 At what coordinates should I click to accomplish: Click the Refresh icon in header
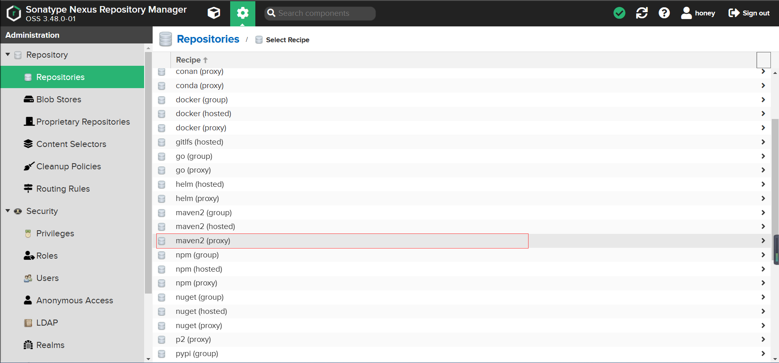tap(642, 13)
